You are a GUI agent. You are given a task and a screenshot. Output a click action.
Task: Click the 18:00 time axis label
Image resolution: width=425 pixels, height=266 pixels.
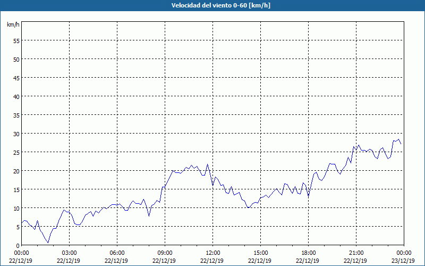[309, 253]
